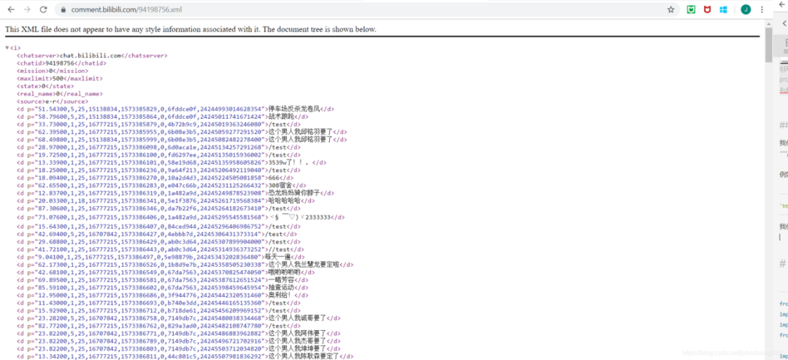Click the /test row with p="87.30600"
Image resolution: width=788 pixels, height=360 pixels.
[159, 208]
